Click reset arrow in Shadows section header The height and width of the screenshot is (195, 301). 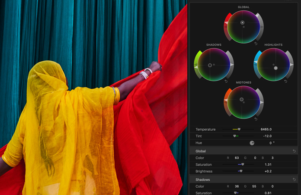click(x=295, y=179)
